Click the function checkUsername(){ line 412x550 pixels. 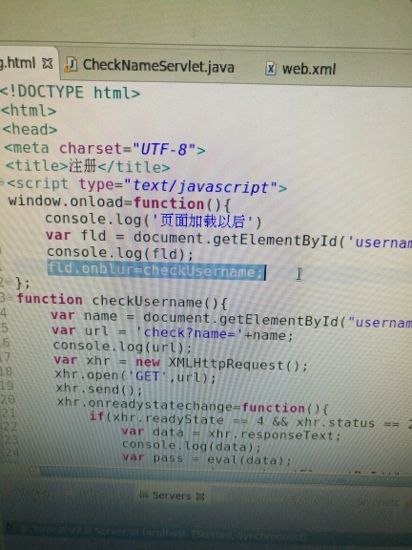pyautogui.click(x=122, y=301)
